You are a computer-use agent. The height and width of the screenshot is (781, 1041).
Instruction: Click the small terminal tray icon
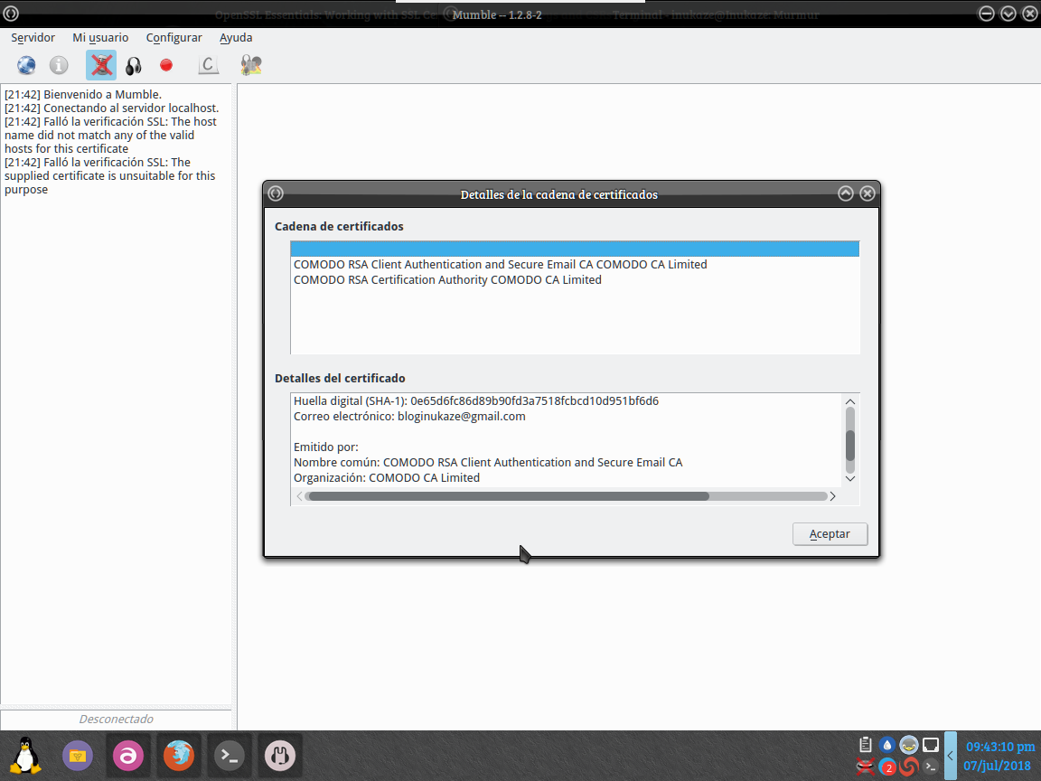[931, 767]
